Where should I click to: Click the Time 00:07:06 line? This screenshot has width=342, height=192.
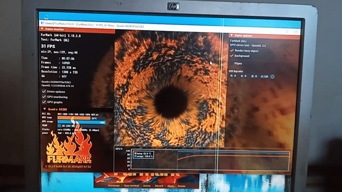click(58, 58)
